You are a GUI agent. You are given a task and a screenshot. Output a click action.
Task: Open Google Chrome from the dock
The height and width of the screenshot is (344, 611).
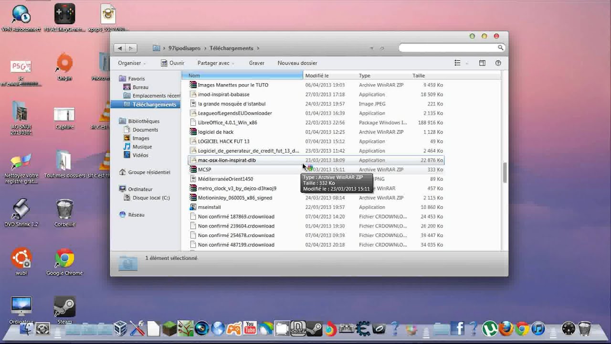click(522, 328)
